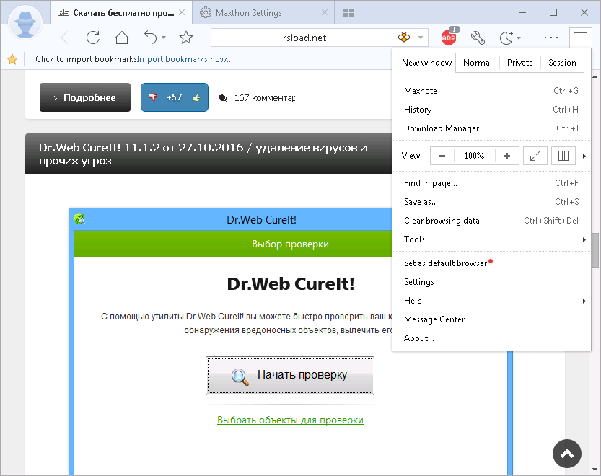Open a Session new window
This screenshot has height=476, width=601.
click(562, 63)
